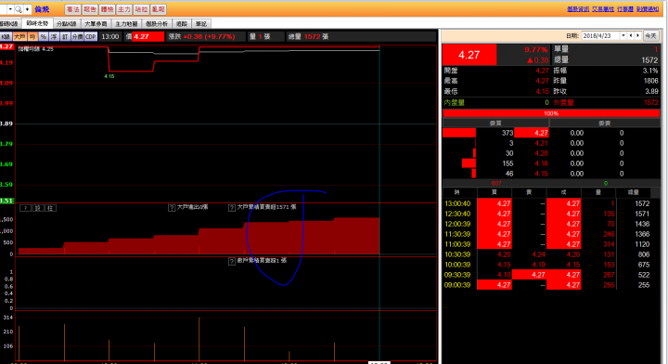Click the plus add-to-watchlist button

(27, 9)
